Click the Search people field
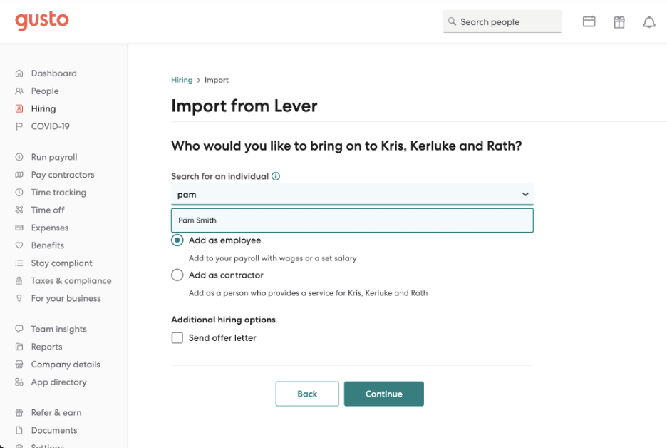 point(502,21)
